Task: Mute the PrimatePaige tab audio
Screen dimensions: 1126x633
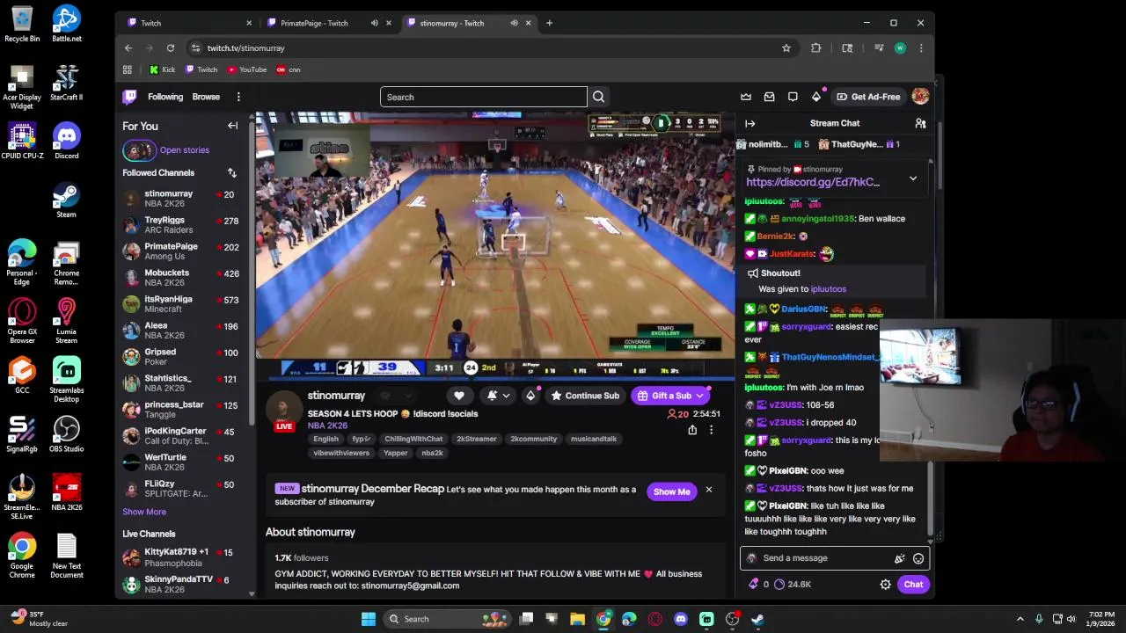Action: click(x=374, y=23)
